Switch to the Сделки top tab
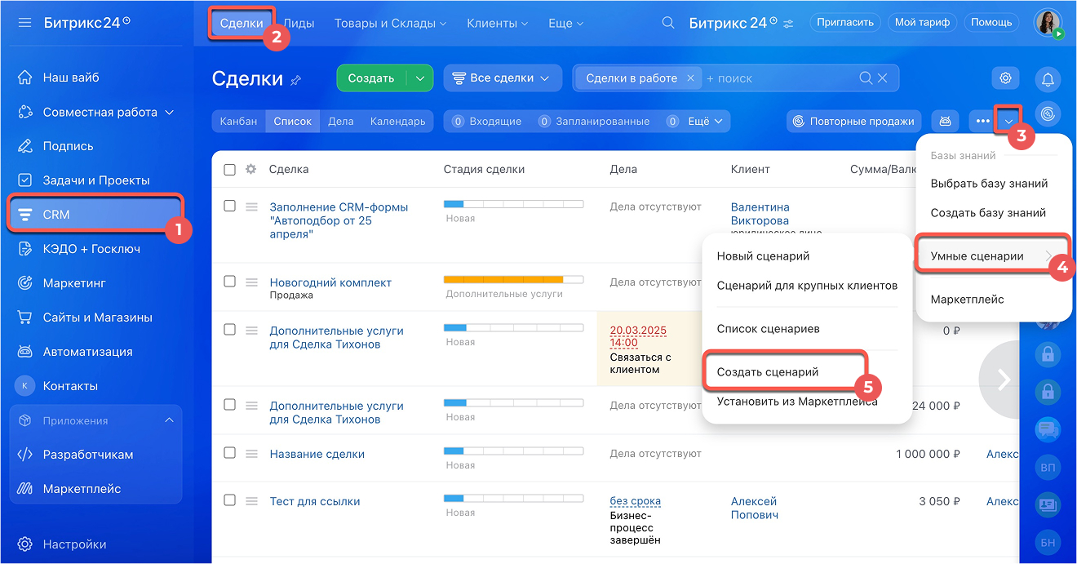The image size is (1077, 564). 242,23
